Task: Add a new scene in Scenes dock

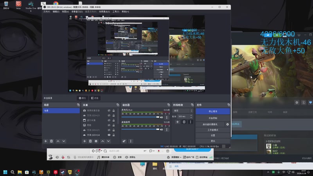Action: coord(45,141)
